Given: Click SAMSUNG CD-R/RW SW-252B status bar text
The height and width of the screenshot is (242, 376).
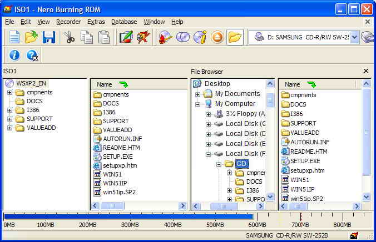Looking at the screenshot, I should click(287, 235).
